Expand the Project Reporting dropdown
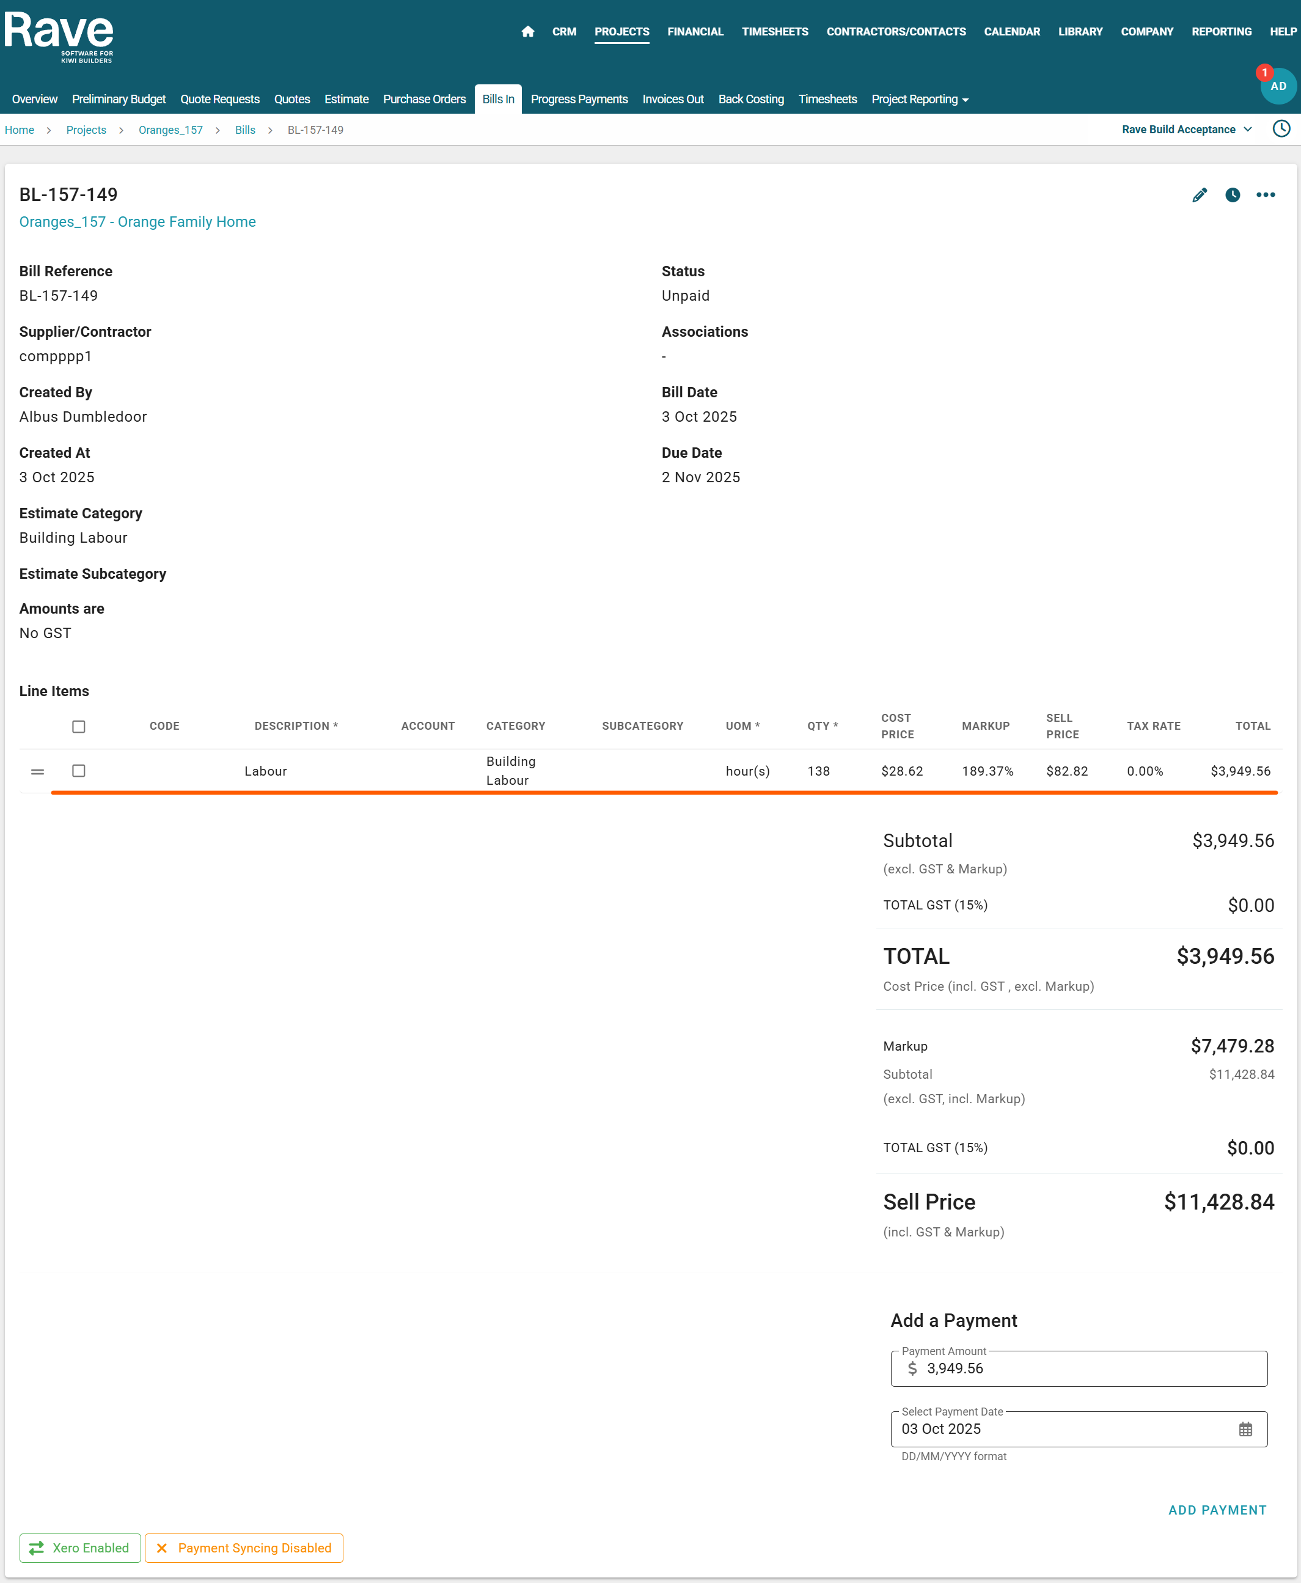 [920, 99]
